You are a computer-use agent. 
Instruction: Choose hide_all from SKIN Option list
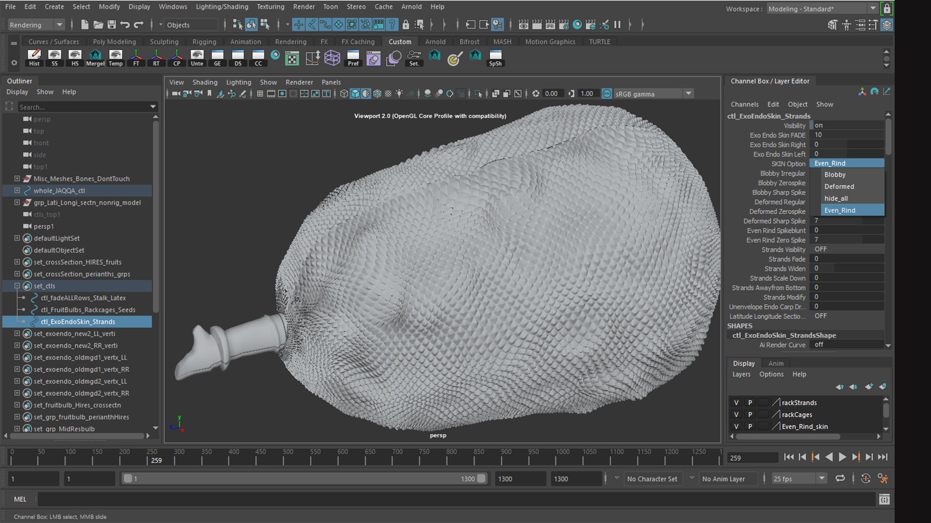[x=852, y=198]
